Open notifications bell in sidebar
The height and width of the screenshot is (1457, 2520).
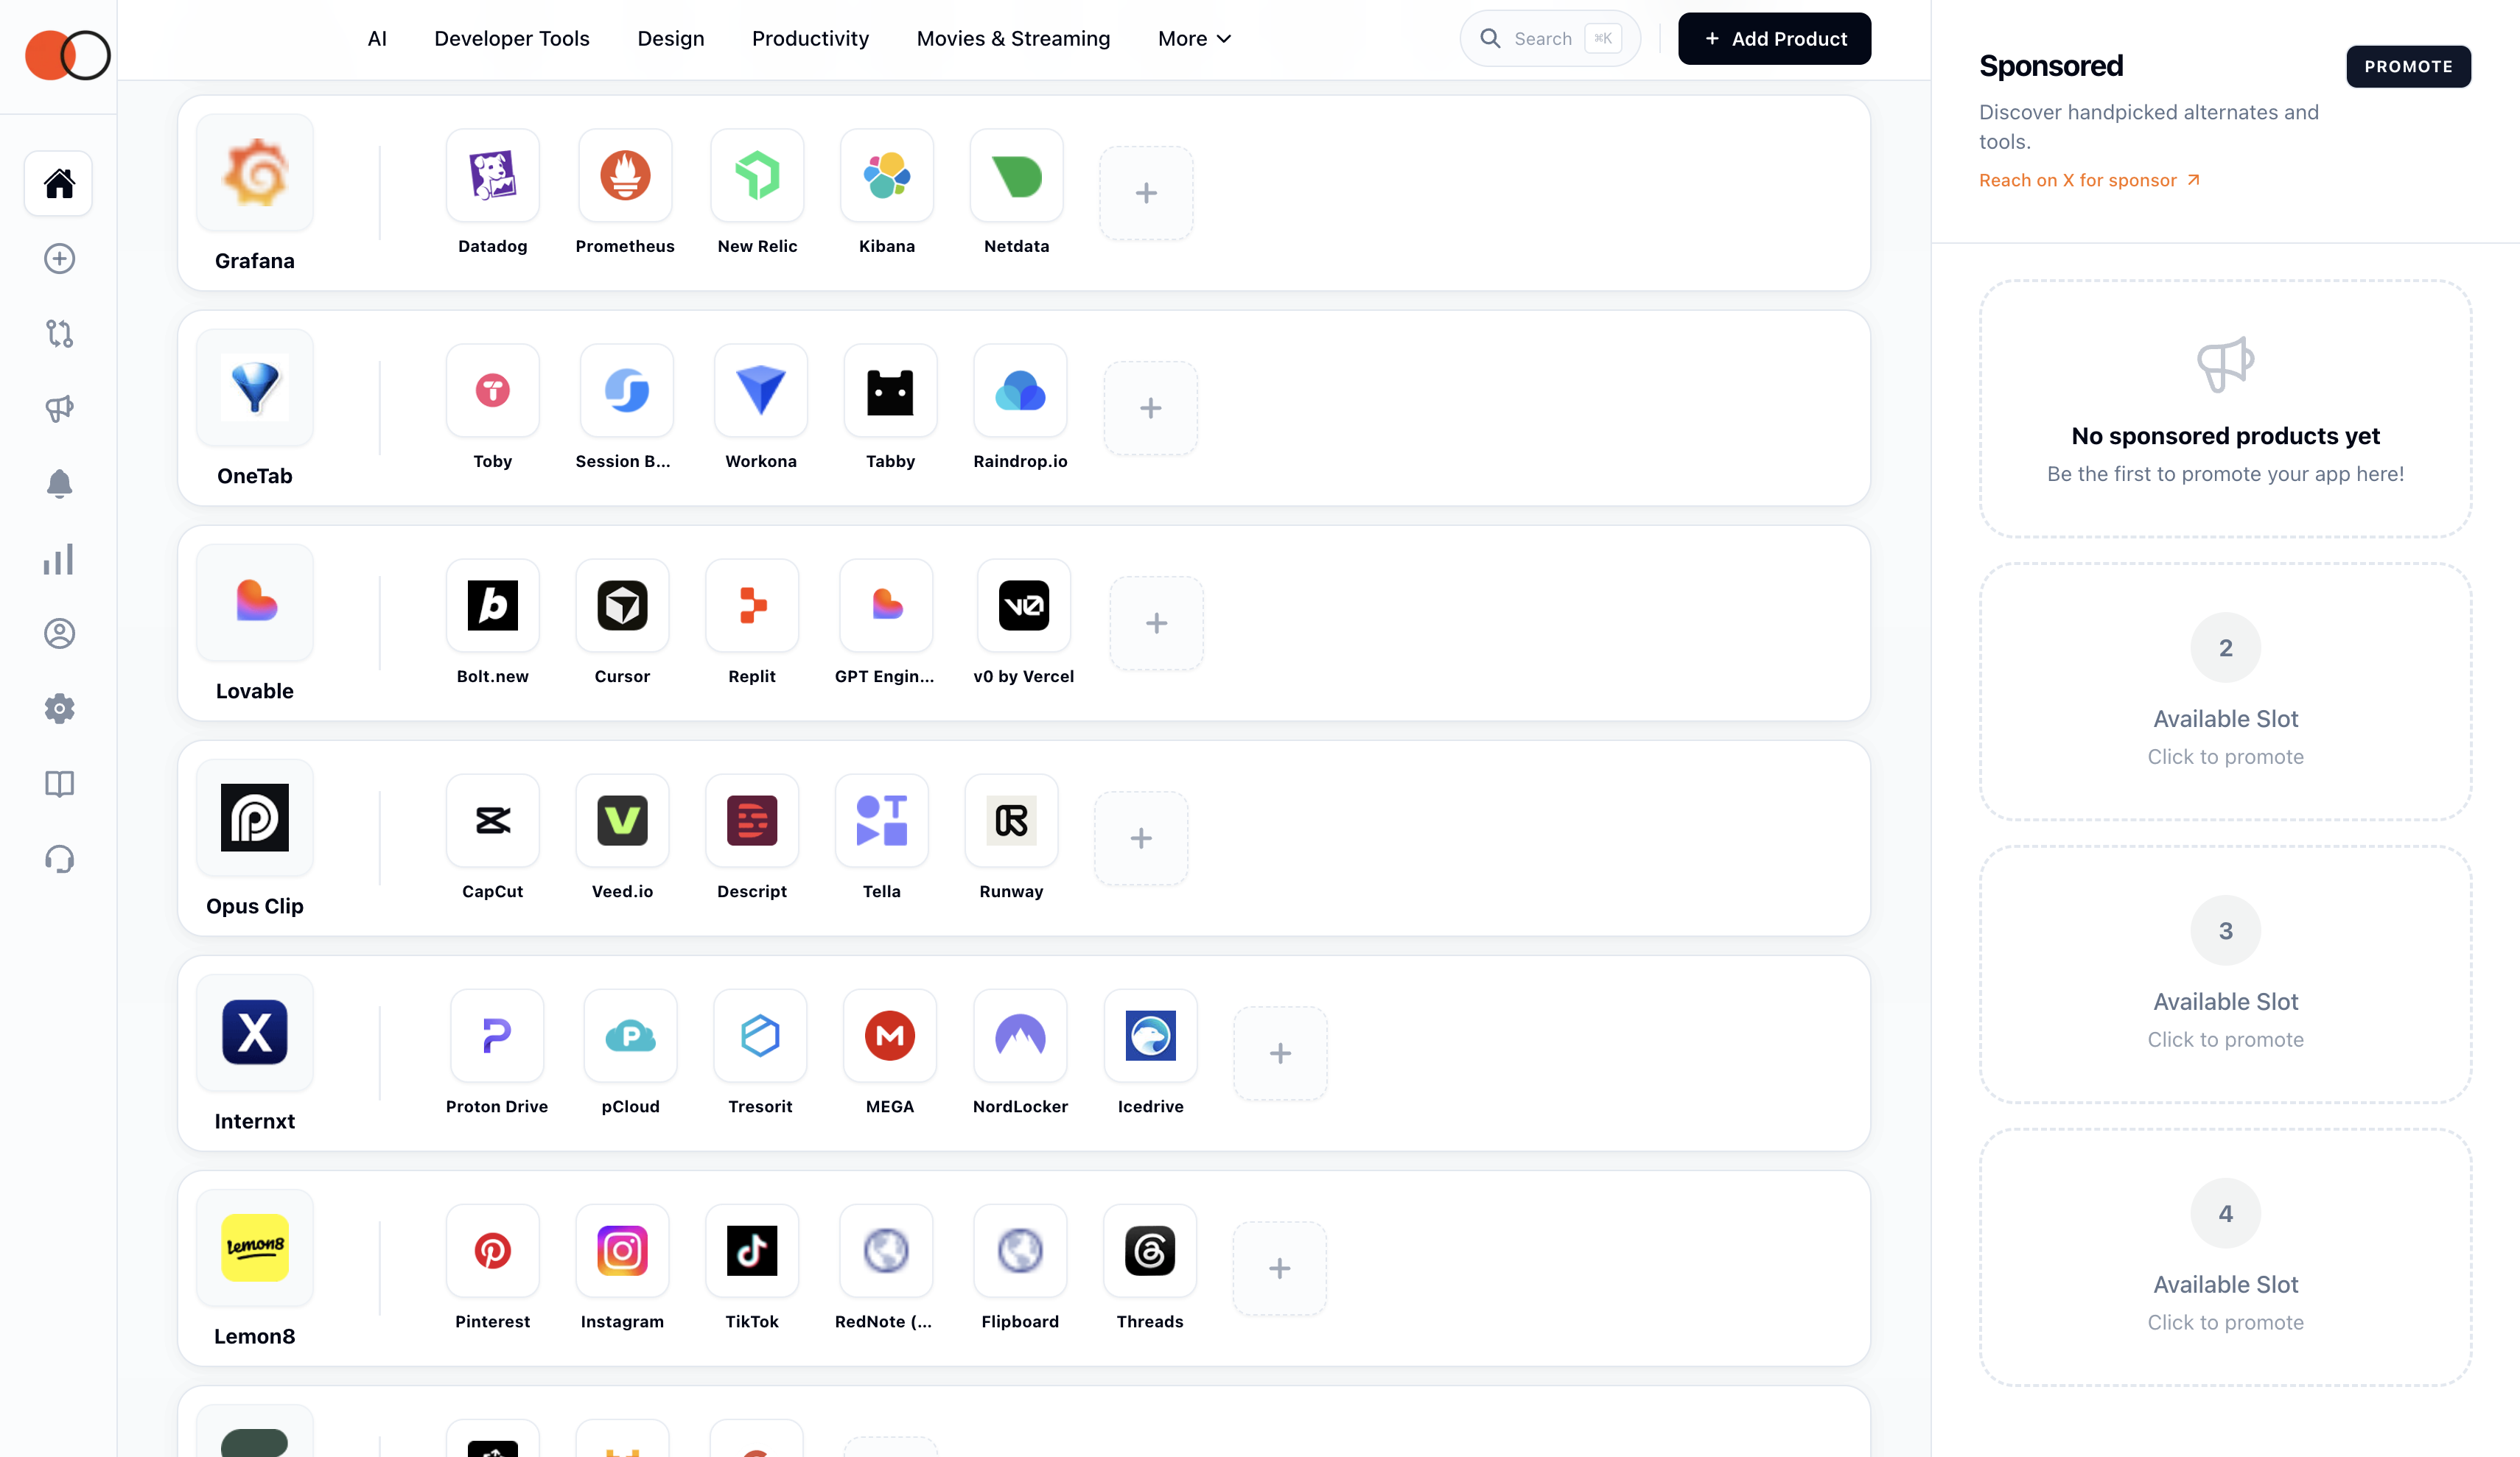59,484
